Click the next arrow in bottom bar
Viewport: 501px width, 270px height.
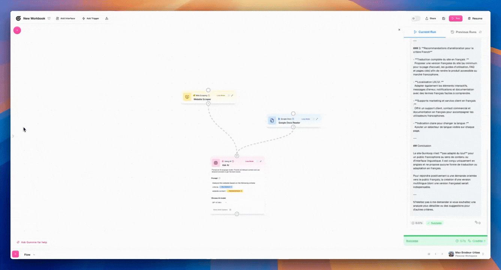point(442,254)
